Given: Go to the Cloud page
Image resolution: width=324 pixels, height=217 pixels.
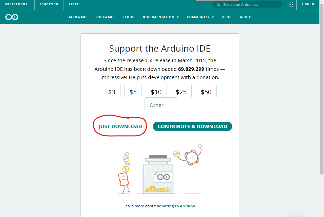Looking at the screenshot, I should coord(128,17).
